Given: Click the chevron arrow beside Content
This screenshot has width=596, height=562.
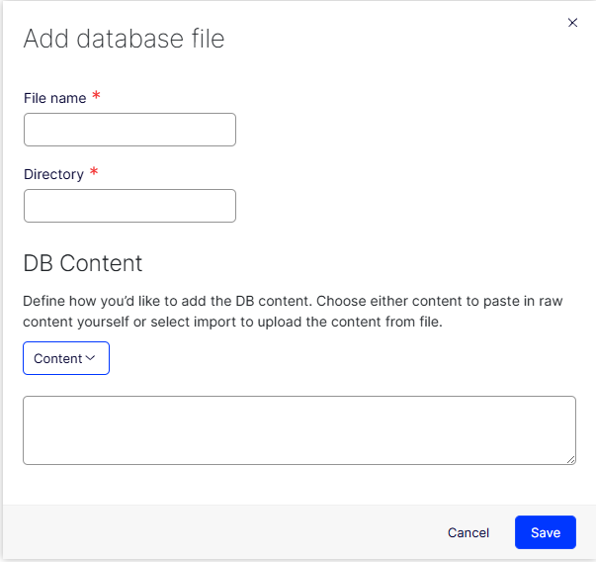Looking at the screenshot, I should [x=91, y=358].
